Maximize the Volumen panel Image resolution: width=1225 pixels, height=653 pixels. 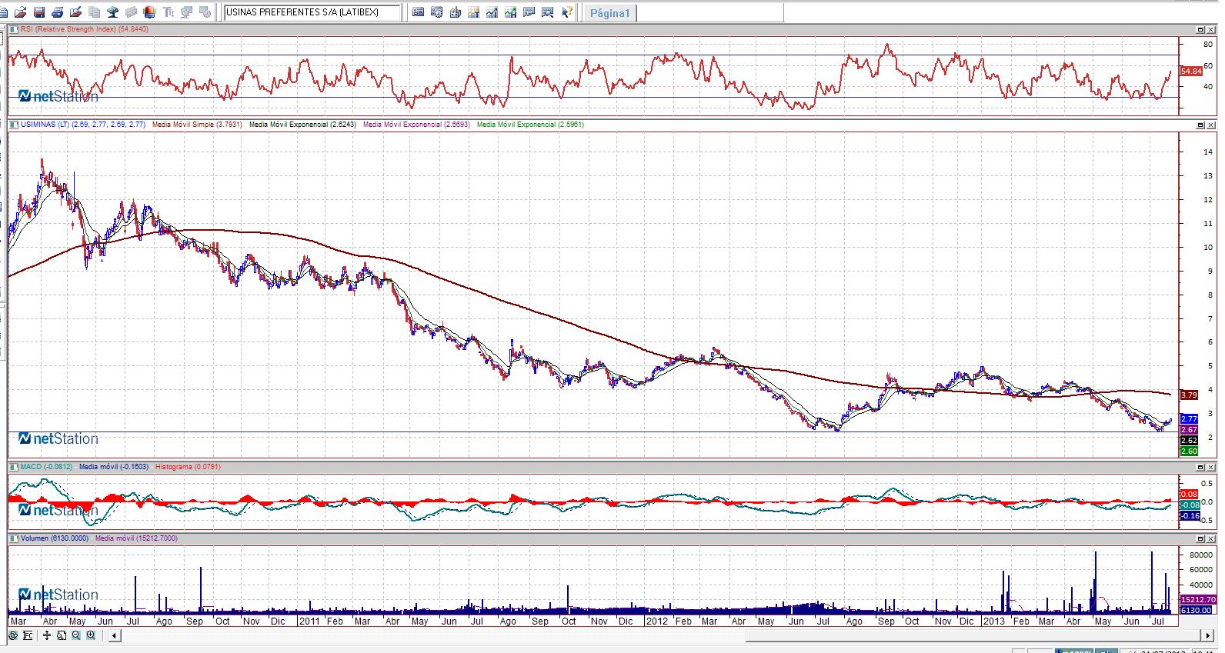pyautogui.click(x=1200, y=538)
